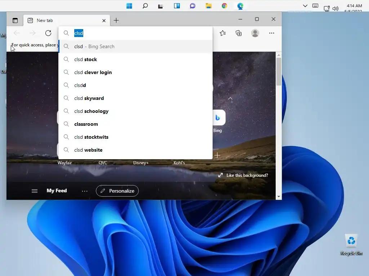
Task: Click the address bar containing clsd
Action: pos(135,33)
